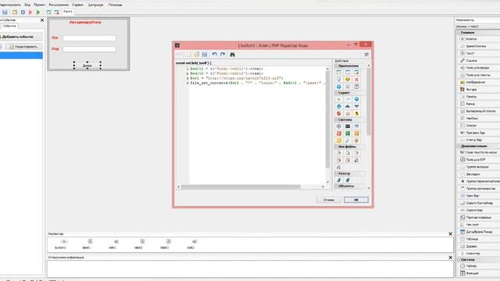Open Find with the binoculars icon
This screenshot has height=281, width=500.
tap(233, 55)
